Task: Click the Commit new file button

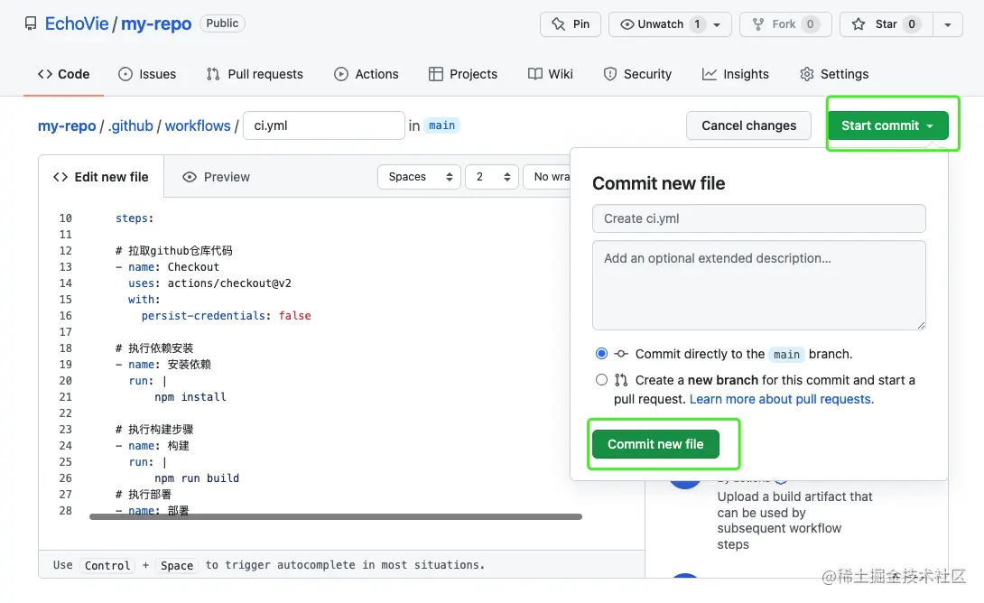Action: 655,444
